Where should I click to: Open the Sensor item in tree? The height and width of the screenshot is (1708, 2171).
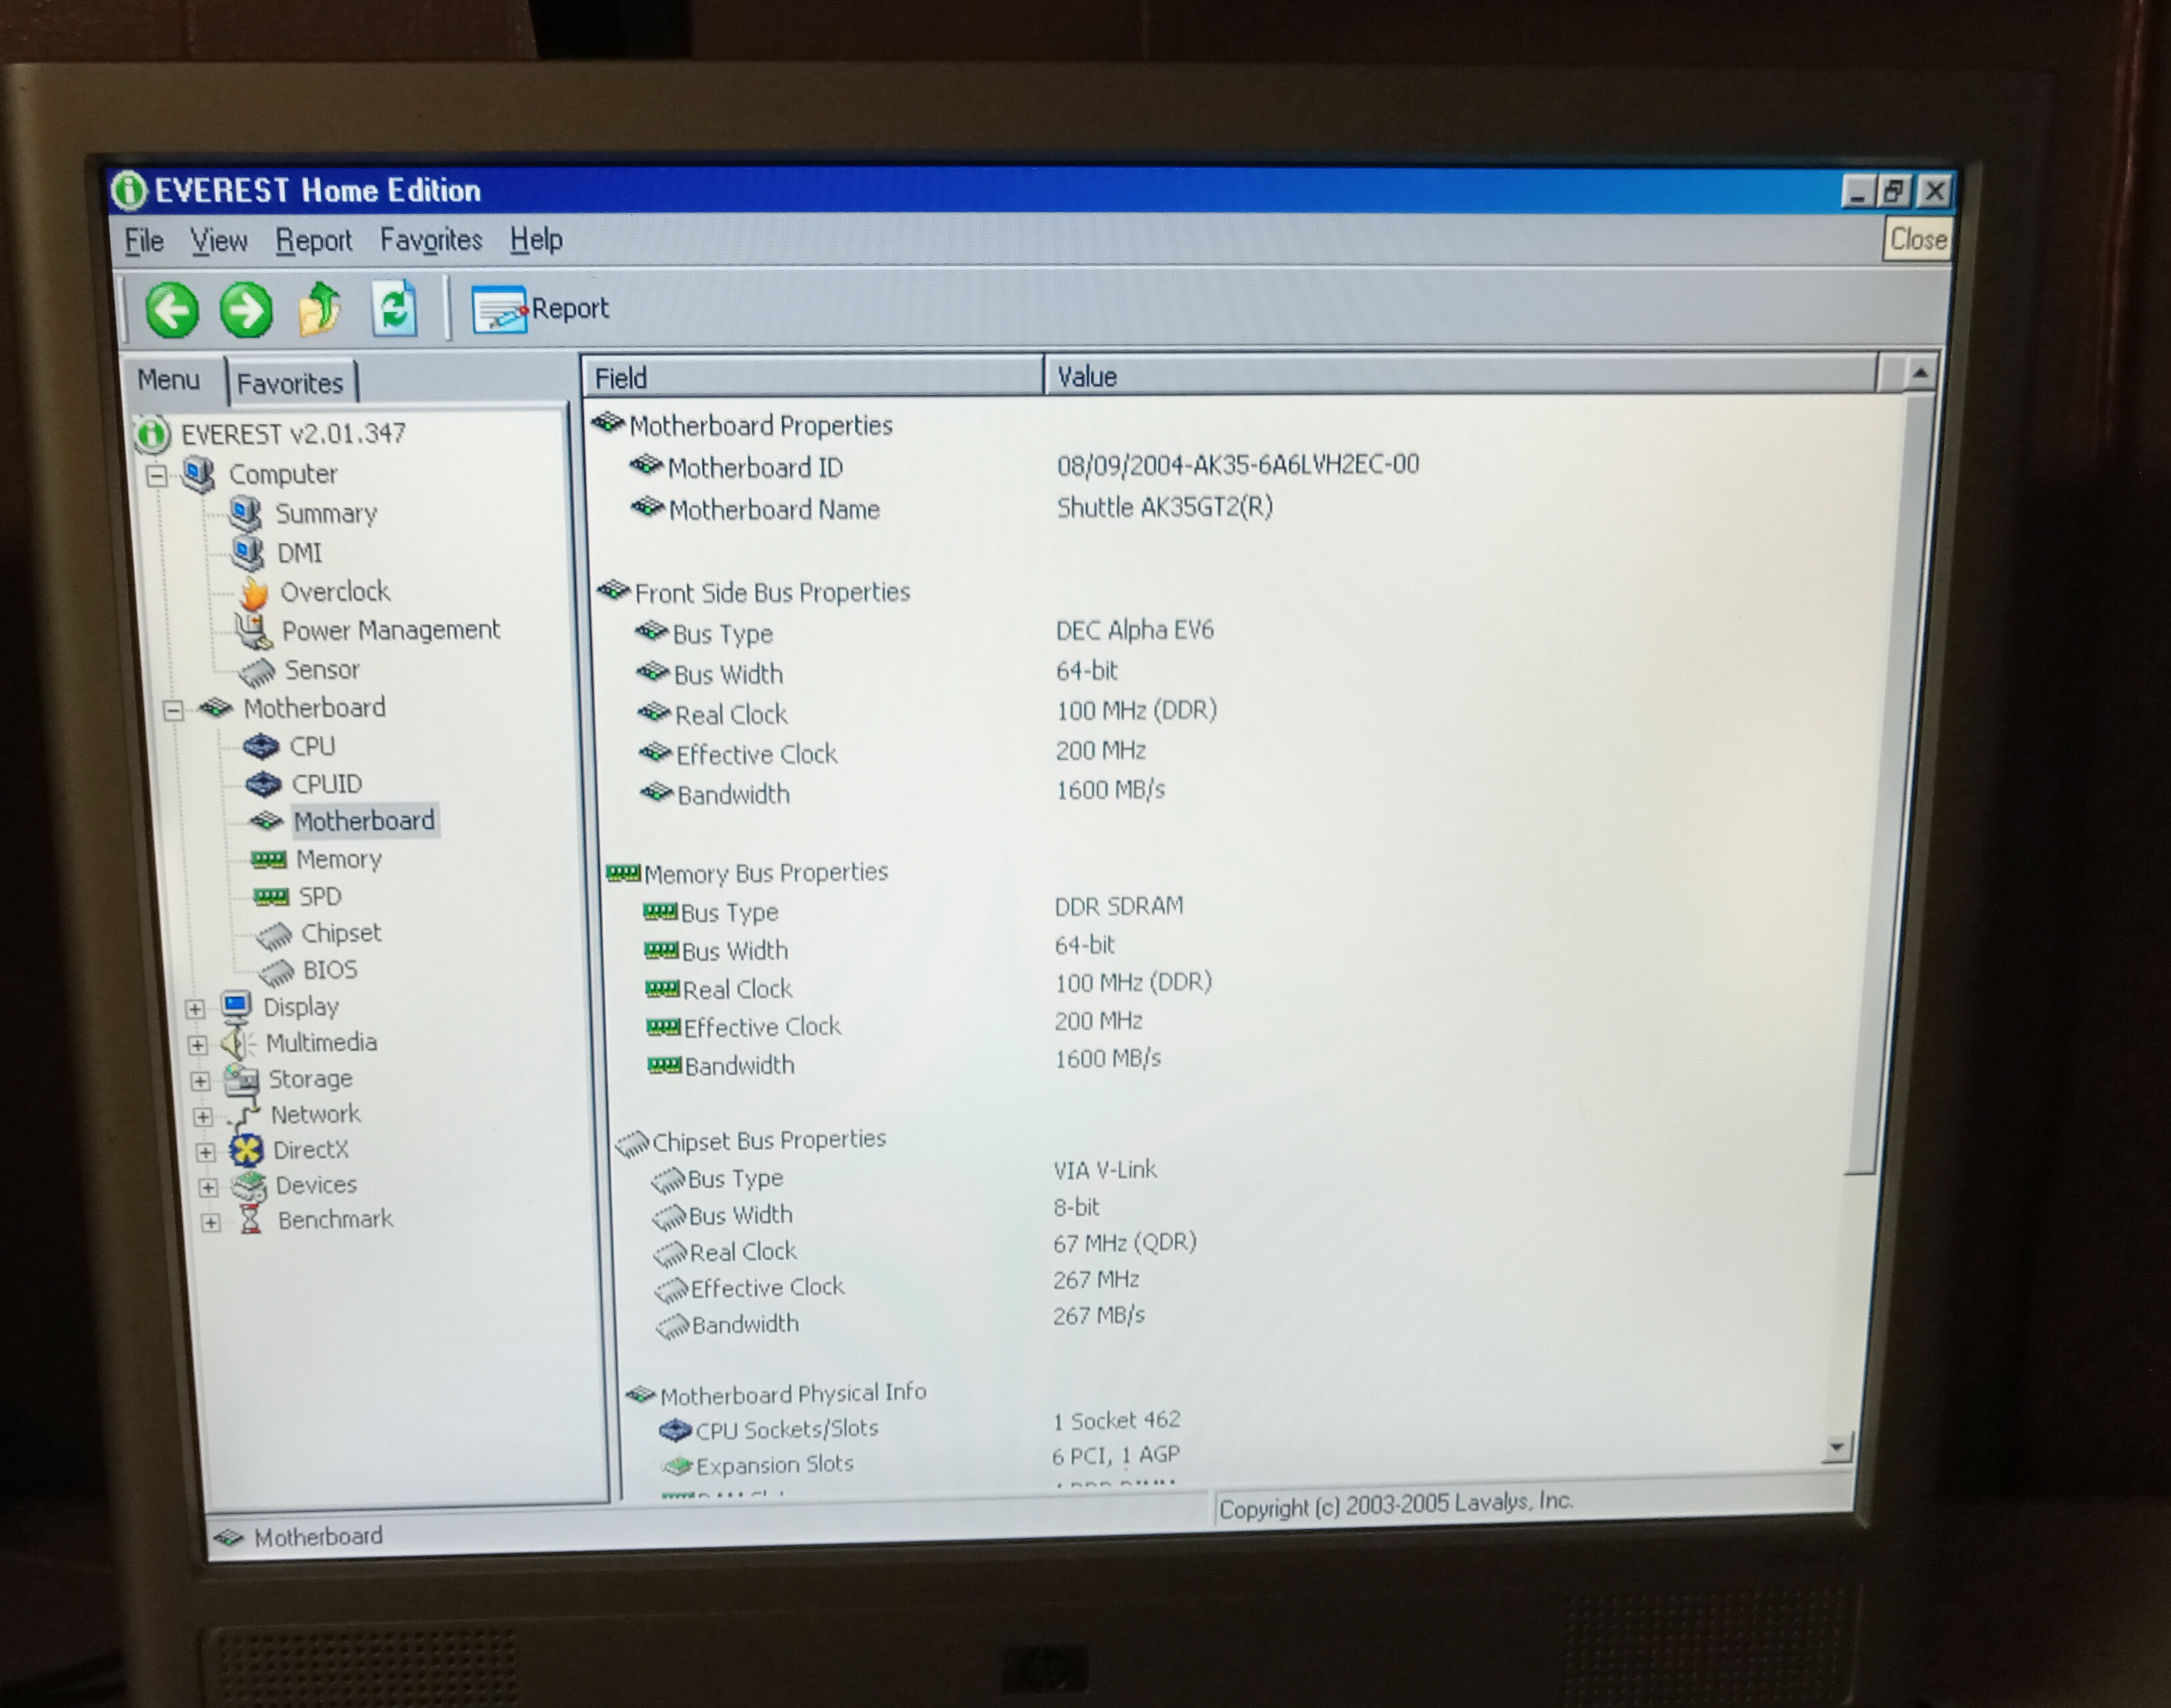point(321,670)
